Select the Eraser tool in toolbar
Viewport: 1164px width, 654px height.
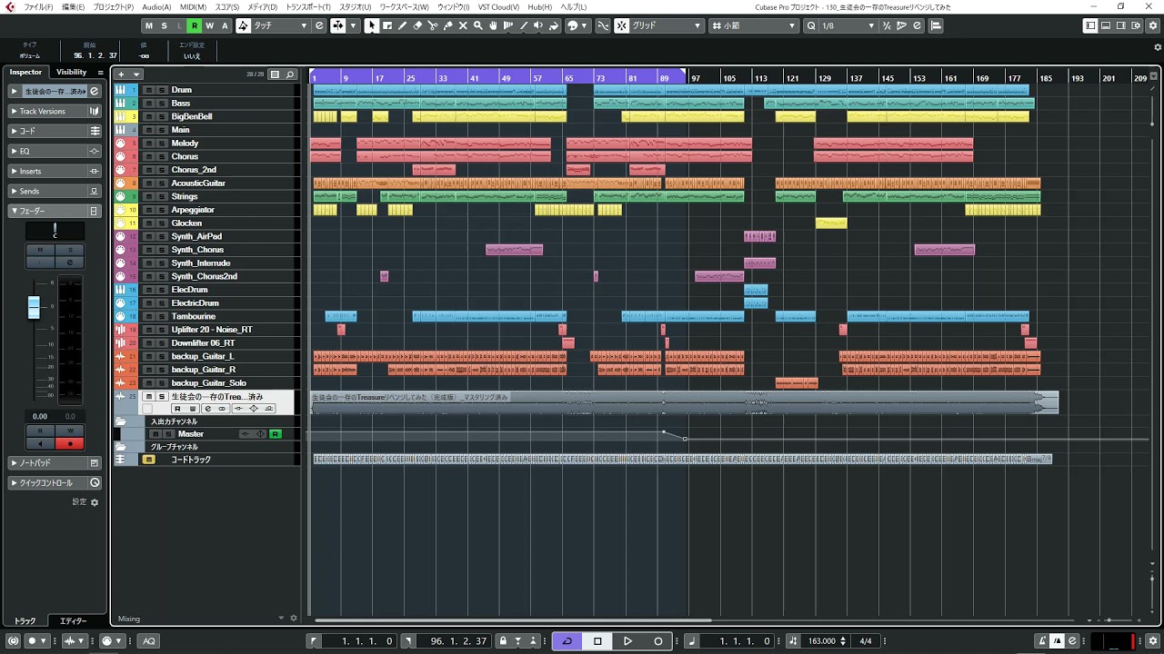click(417, 25)
